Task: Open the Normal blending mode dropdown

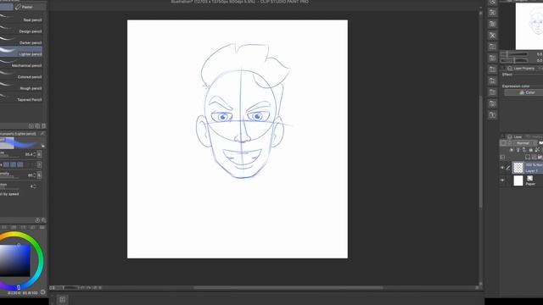Action: click(524, 143)
